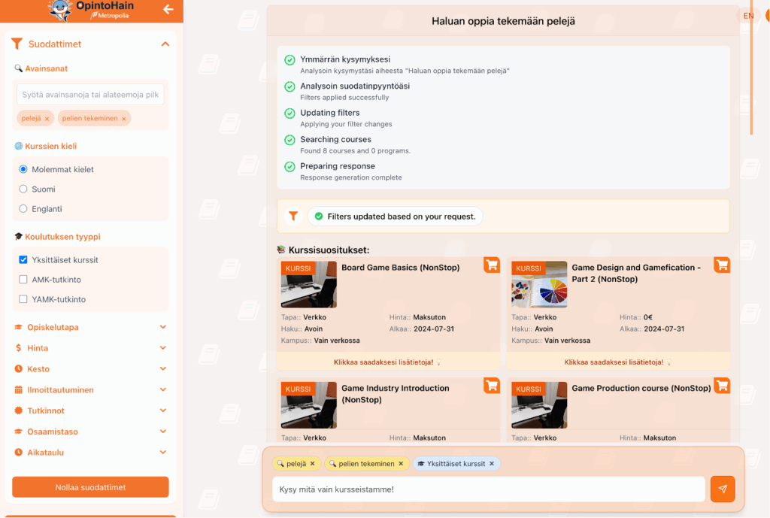Click the back arrow in the orange header
Screen dimensions: 770x518
(168, 10)
